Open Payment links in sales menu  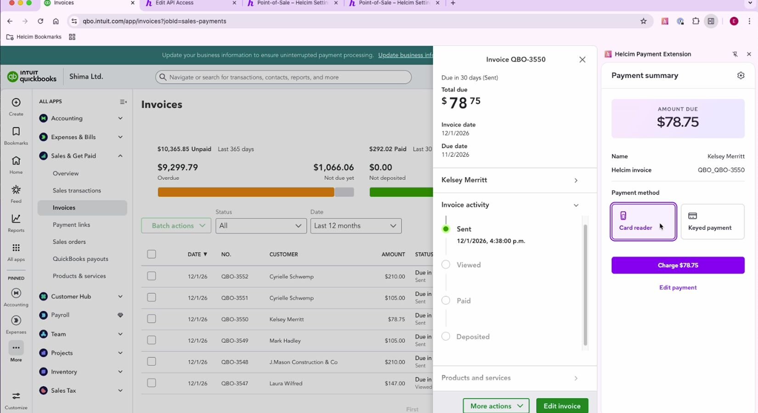click(x=71, y=225)
